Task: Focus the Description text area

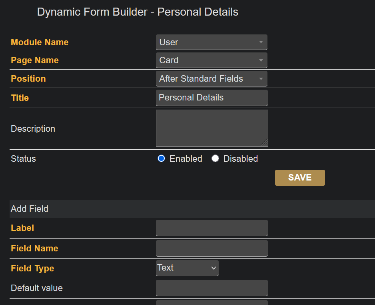Action: [x=211, y=128]
